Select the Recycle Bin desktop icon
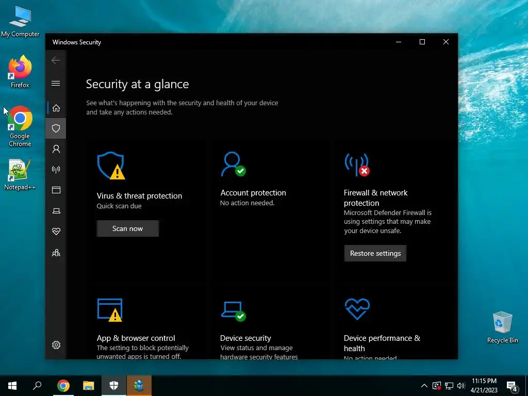The height and width of the screenshot is (396, 528). (x=502, y=327)
